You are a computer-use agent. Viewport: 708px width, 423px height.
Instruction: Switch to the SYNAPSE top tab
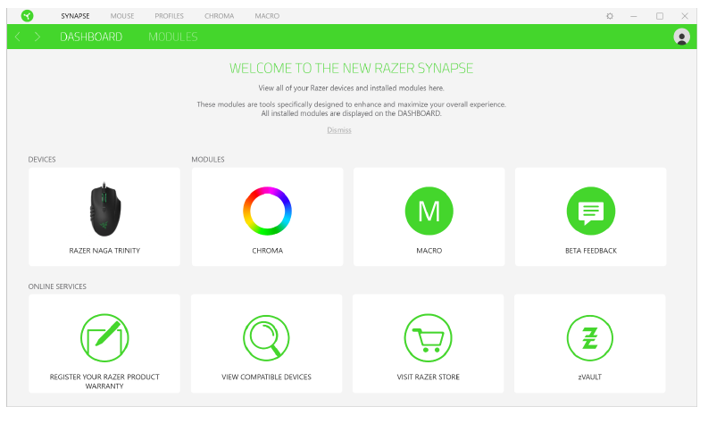[75, 16]
